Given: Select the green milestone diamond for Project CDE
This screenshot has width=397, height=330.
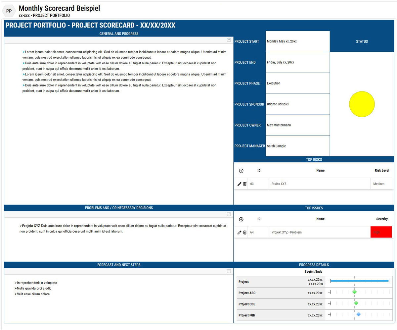Looking at the screenshot, I should point(356,303).
